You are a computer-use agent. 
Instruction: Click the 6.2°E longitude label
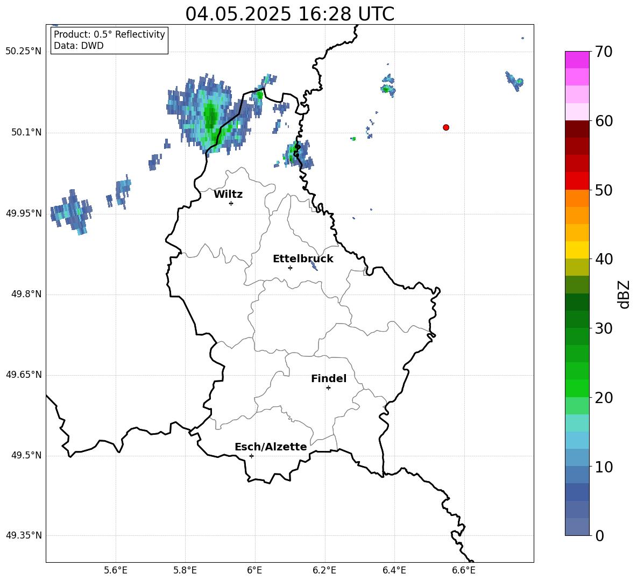[x=324, y=570]
